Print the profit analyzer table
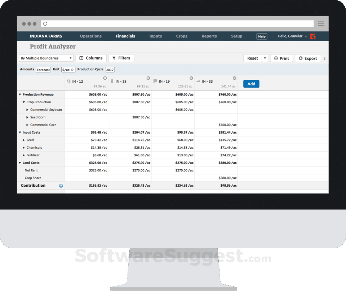Image resolution: width=346 pixels, height=291 pixels. pos(281,58)
